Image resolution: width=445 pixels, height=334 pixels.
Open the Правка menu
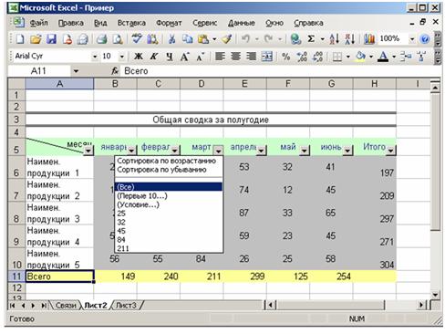[x=71, y=23]
